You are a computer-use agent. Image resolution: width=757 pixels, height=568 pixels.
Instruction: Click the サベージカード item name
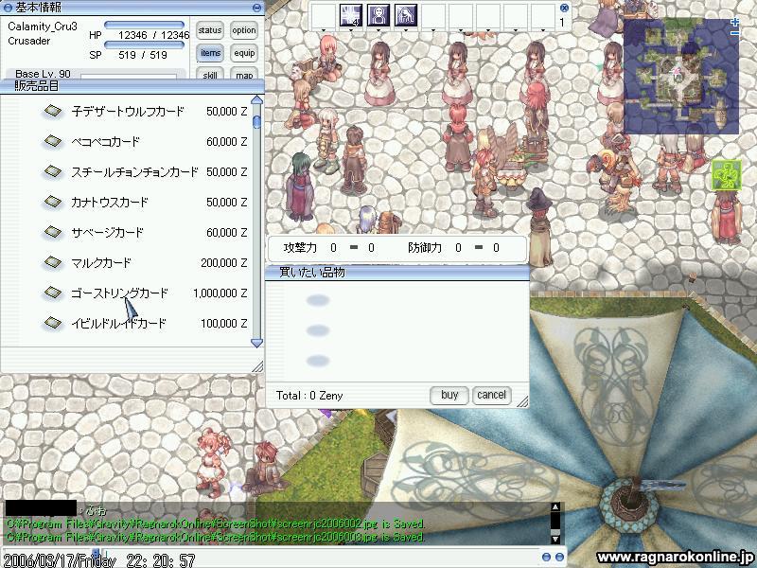(x=107, y=233)
